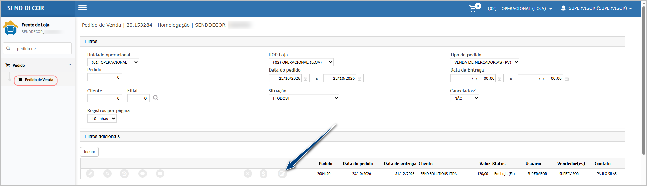Open the shopping cart
The image size is (647, 186).
tap(473, 8)
